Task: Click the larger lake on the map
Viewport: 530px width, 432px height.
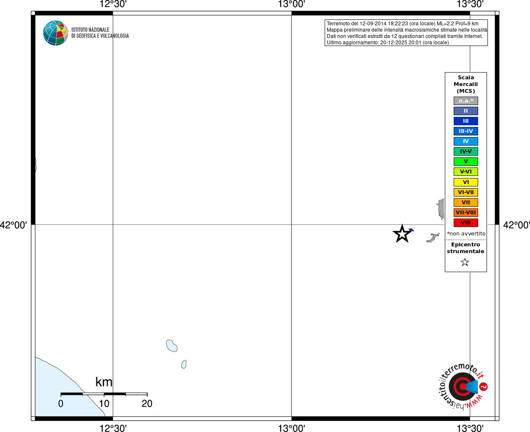Action: [x=172, y=346]
